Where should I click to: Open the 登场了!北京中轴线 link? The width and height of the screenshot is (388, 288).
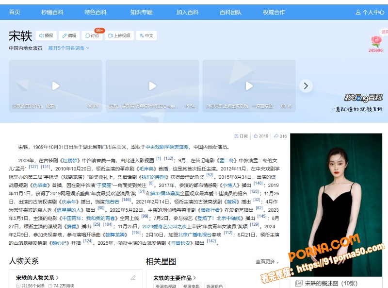click(219, 219)
